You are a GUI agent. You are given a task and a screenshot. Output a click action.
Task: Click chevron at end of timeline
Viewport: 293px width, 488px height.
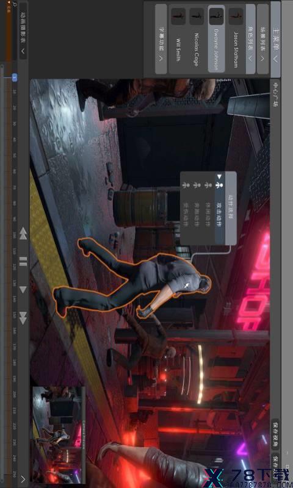coord(23,479)
